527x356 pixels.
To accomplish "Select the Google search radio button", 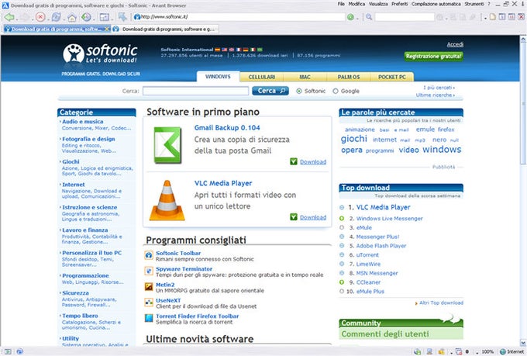I will click(335, 91).
